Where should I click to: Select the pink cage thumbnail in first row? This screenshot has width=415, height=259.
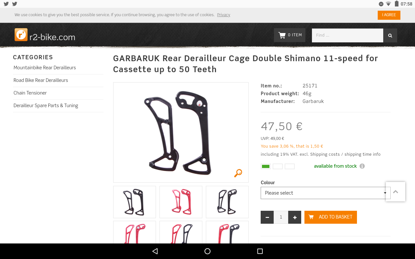(x=181, y=202)
